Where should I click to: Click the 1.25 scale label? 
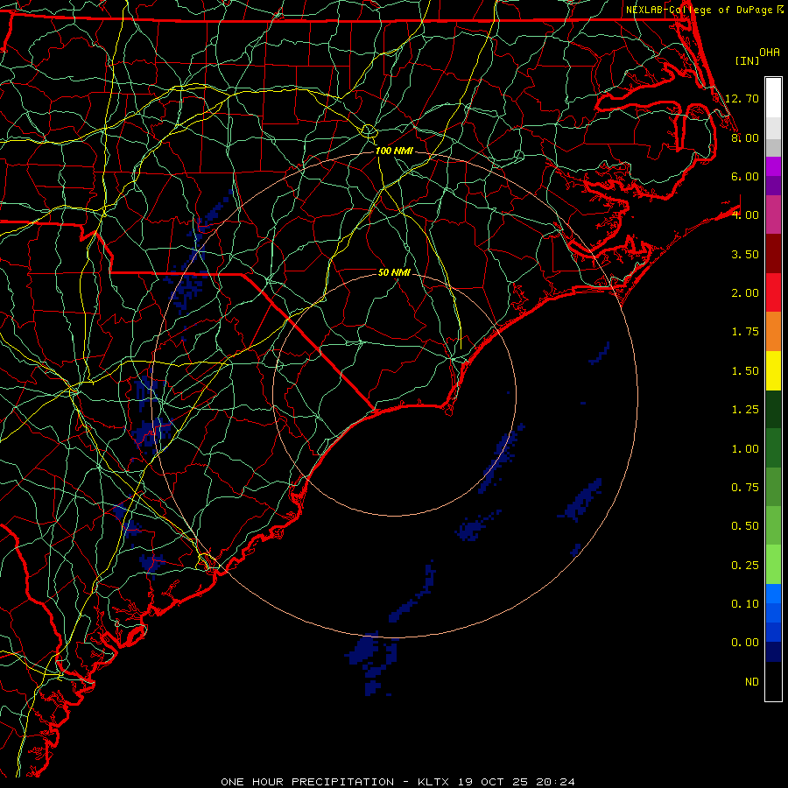click(745, 410)
